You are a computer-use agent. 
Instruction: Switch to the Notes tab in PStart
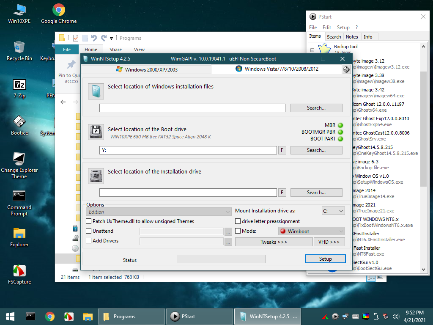(352, 37)
